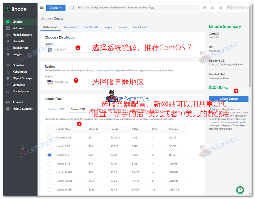Open the green help chat bubble
This screenshot has width=255, height=199.
click(240, 190)
